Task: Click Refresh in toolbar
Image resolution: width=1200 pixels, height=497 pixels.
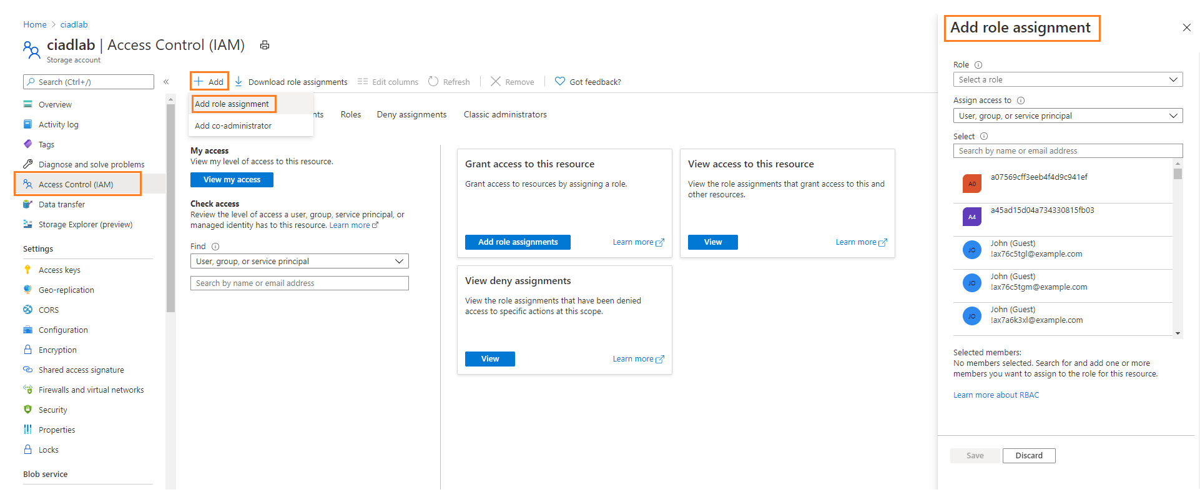Action: (x=449, y=82)
